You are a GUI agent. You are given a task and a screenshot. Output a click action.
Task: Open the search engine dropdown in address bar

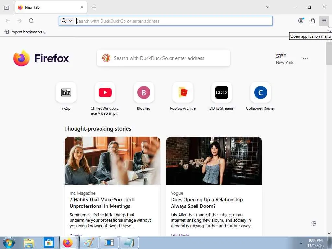click(x=67, y=21)
